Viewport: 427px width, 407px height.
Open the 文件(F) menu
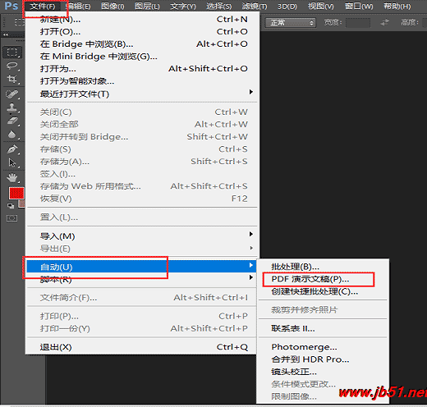(x=43, y=7)
